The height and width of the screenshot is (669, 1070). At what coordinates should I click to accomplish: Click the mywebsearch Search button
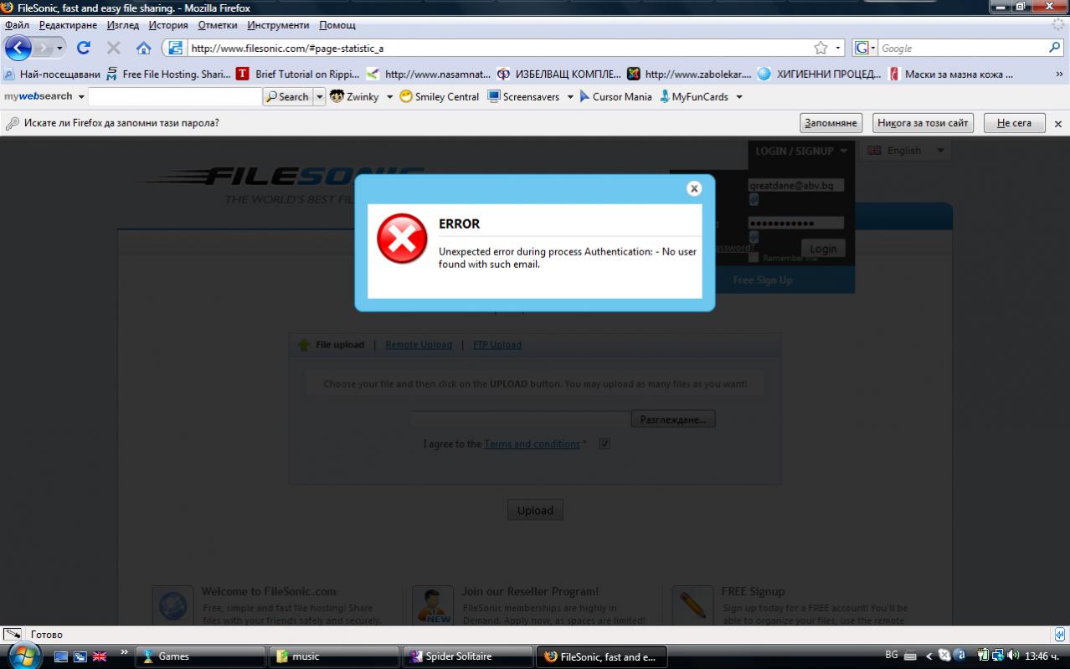pyautogui.click(x=287, y=96)
